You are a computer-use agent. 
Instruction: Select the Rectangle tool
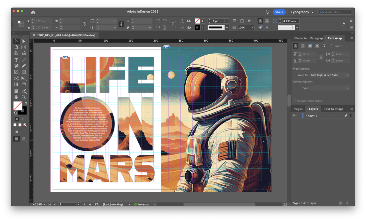(24, 72)
